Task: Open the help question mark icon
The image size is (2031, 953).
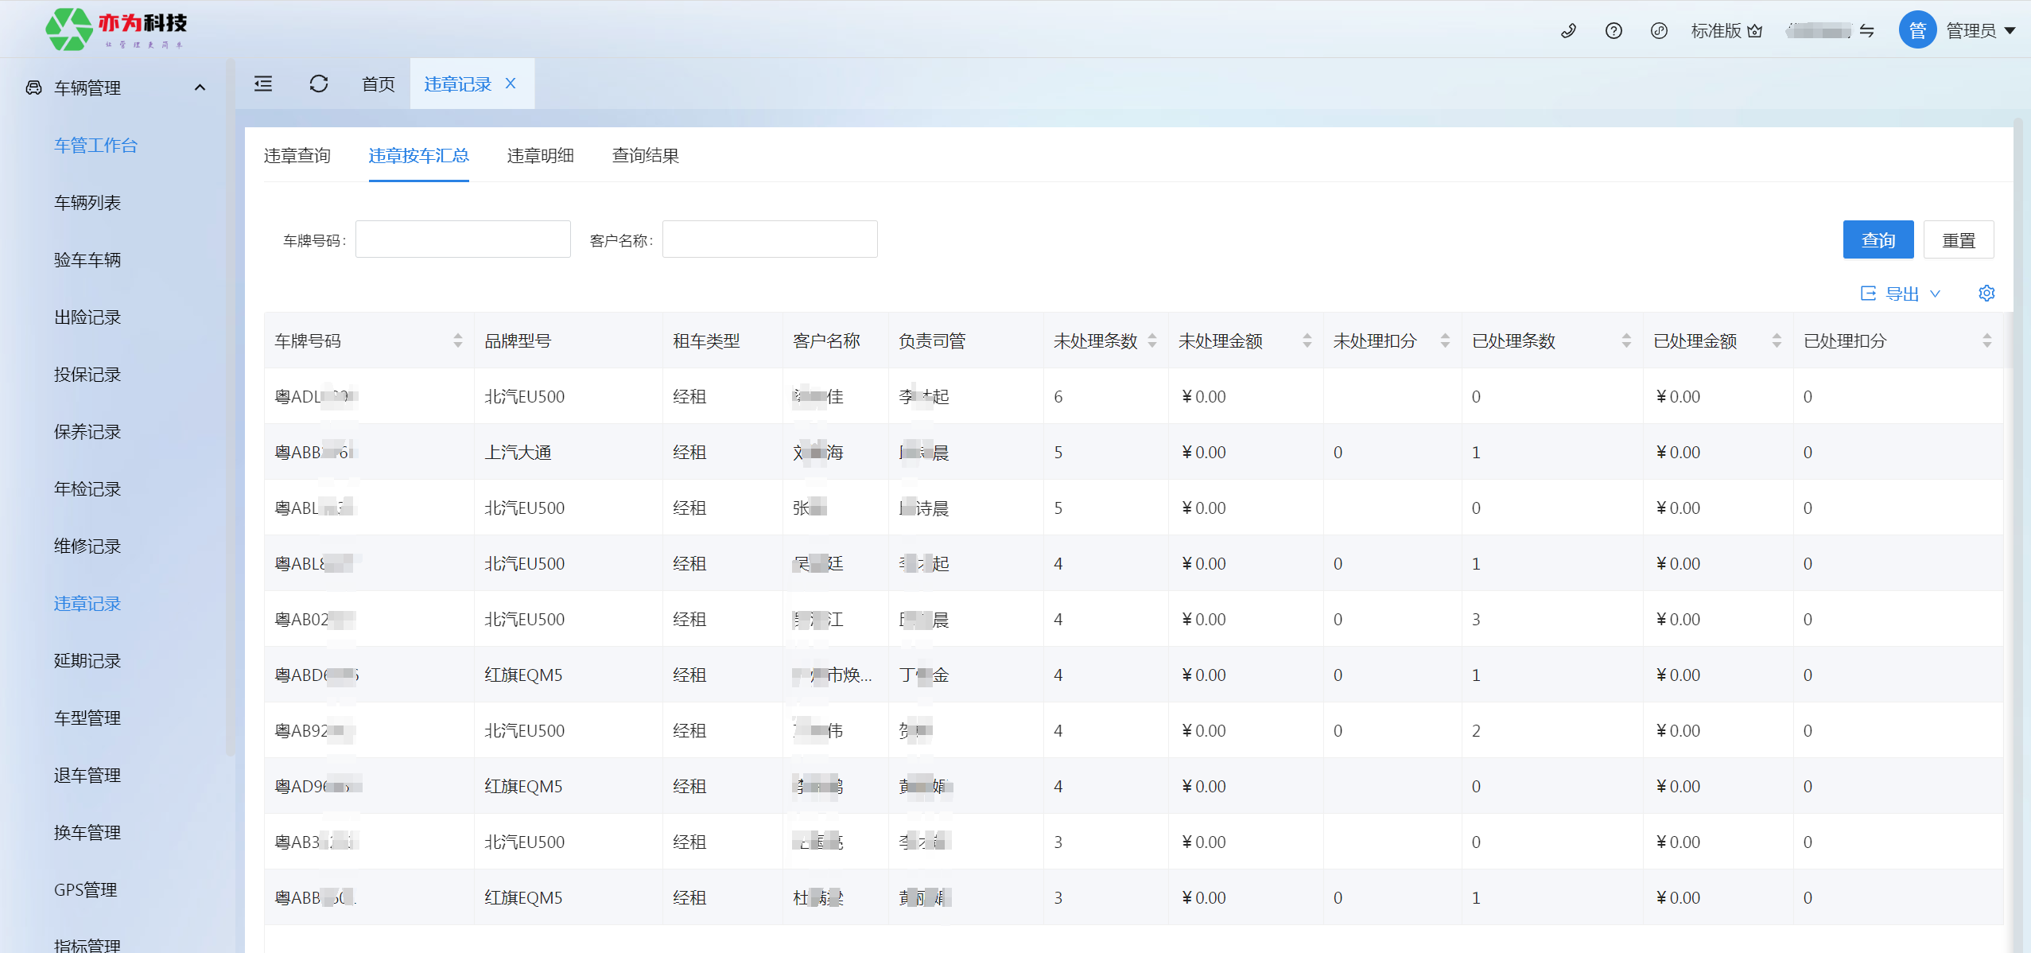Action: coord(1614,31)
